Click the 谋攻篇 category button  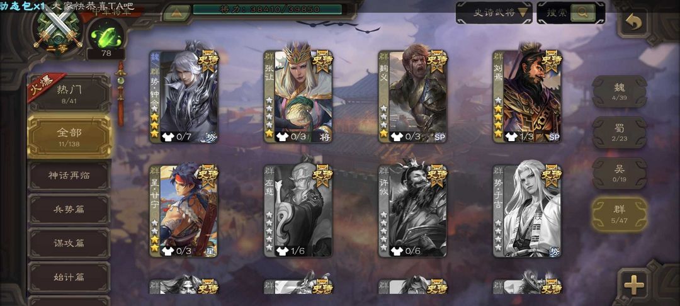tap(69, 243)
